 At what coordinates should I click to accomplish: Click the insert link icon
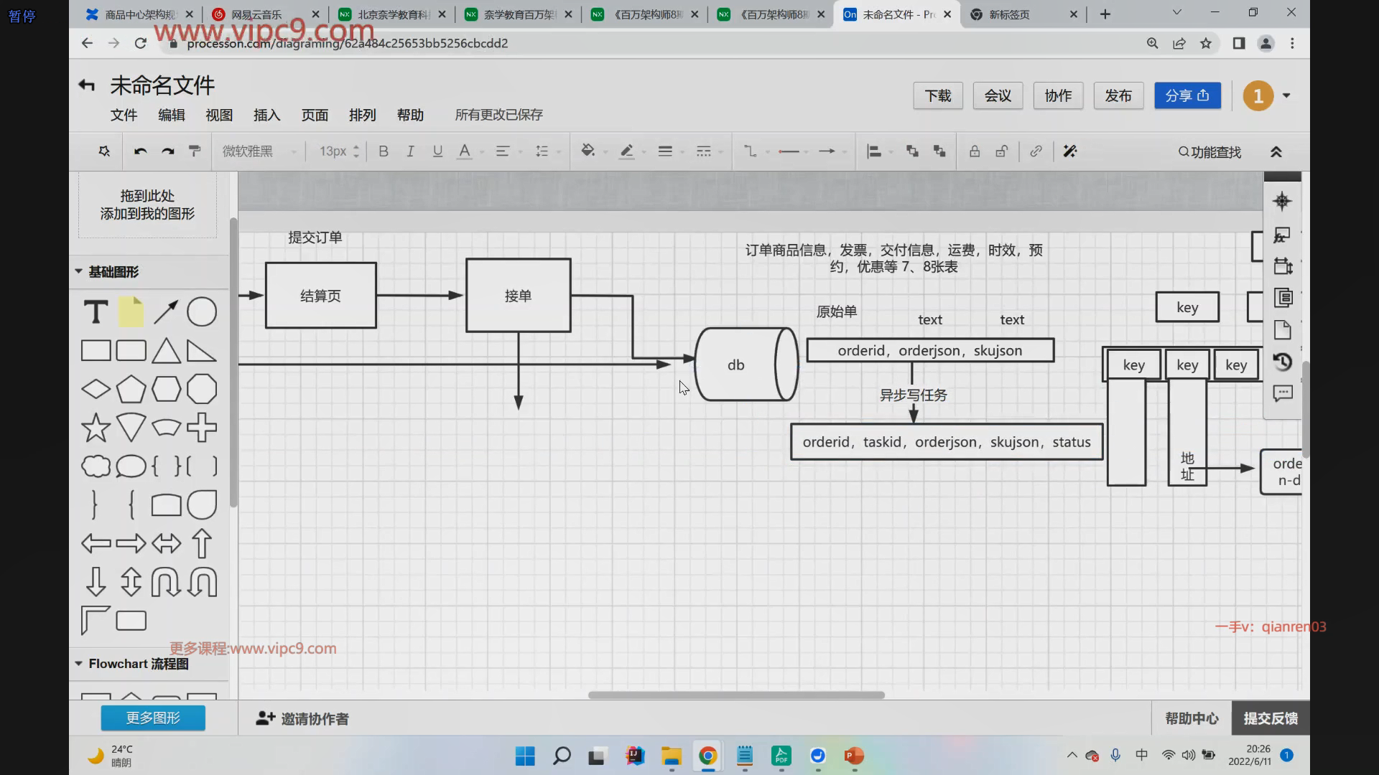pyautogui.click(x=1036, y=151)
